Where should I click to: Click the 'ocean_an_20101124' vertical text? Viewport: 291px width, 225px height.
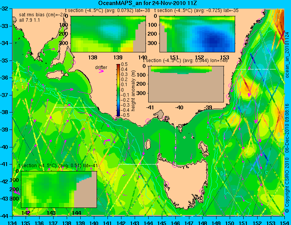pos(287,55)
